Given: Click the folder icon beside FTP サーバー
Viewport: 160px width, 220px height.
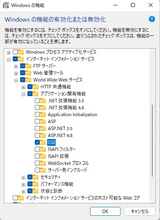Looking at the screenshot, I should coord(28,66).
